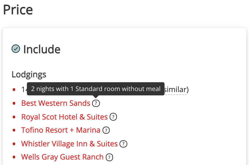Open the Best Western Sands link
This screenshot has width=249, height=165.
[x=56, y=103]
